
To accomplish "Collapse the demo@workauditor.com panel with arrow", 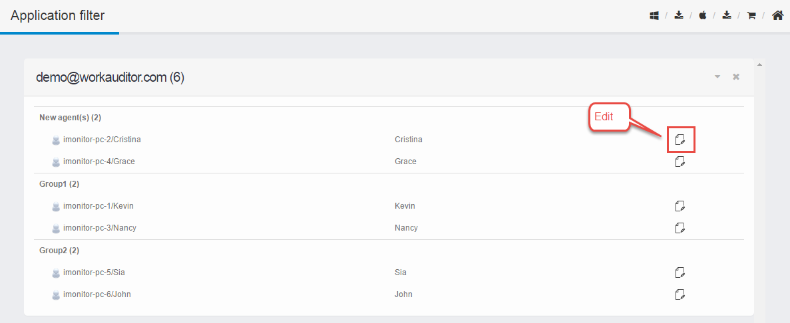I will (x=717, y=77).
